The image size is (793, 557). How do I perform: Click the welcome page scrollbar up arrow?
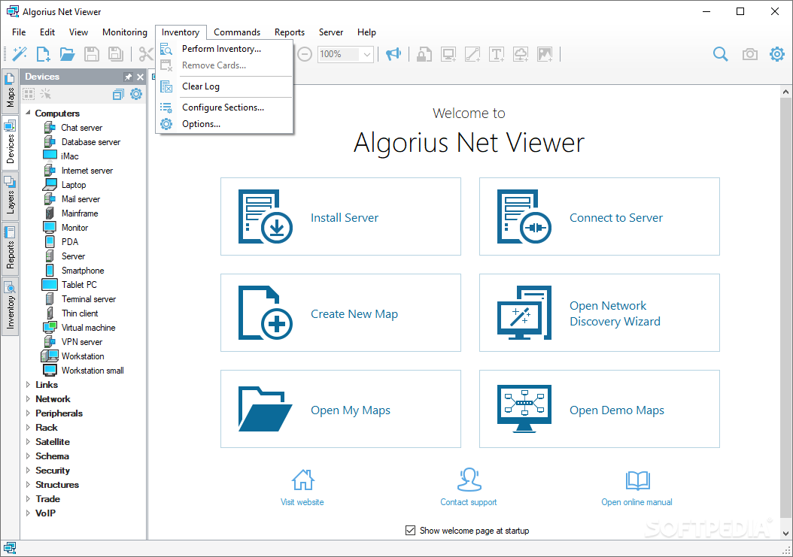click(785, 92)
